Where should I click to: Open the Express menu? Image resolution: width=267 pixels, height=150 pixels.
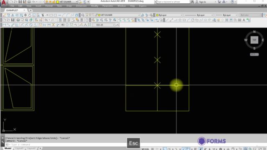click(x=143, y=6)
